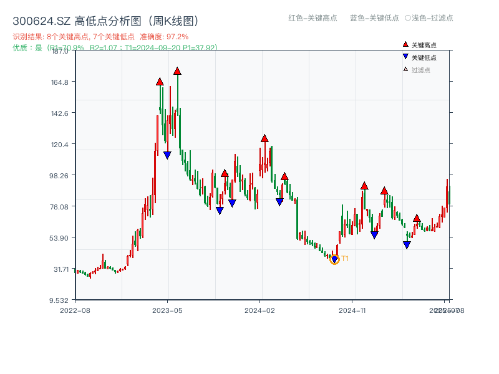
Task: Click the 浅色-过滤点 header label
Action: click(x=431, y=19)
